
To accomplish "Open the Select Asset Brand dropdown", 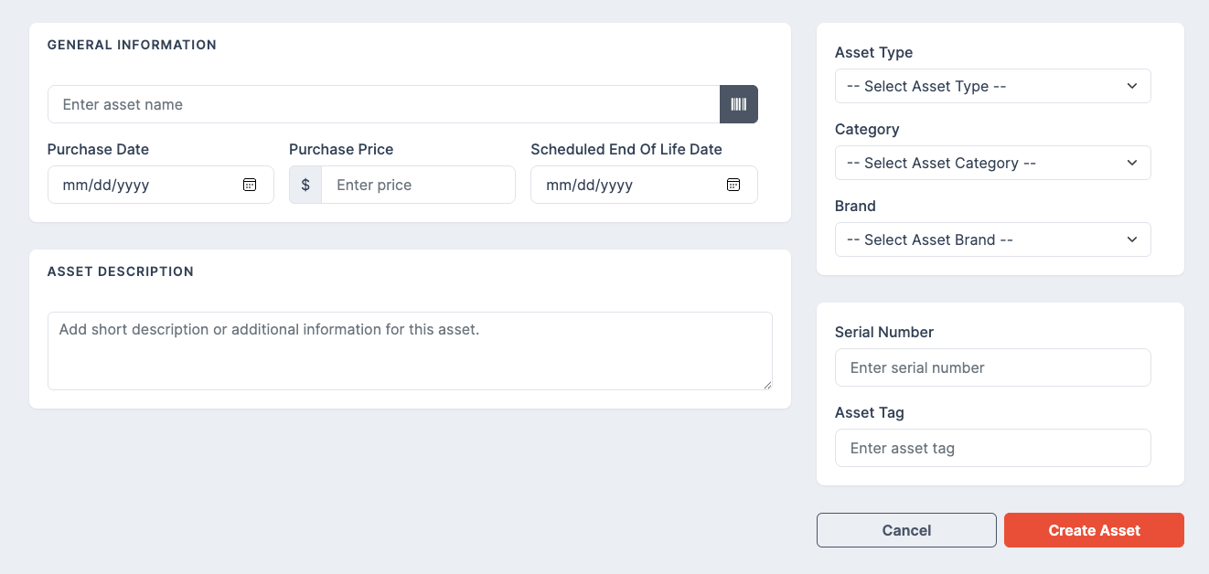I will coord(992,239).
